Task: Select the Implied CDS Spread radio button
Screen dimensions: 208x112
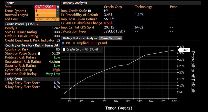Action: [x=74, y=43]
